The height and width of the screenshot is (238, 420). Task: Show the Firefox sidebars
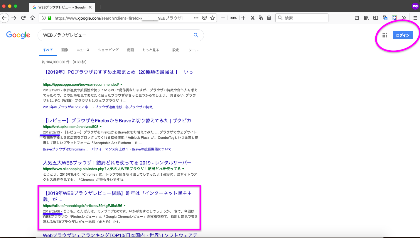375,18
